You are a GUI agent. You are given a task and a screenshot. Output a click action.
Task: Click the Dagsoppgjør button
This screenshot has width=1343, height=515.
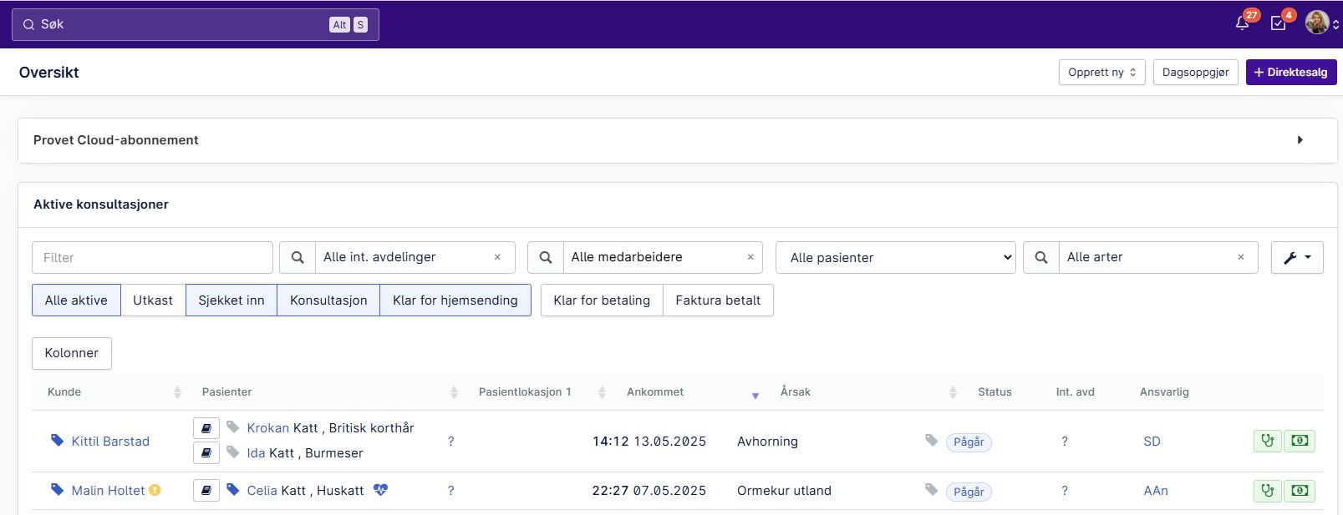pyautogui.click(x=1195, y=73)
